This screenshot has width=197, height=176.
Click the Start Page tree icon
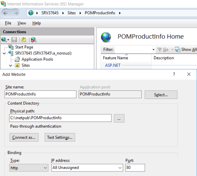[x=11, y=47]
